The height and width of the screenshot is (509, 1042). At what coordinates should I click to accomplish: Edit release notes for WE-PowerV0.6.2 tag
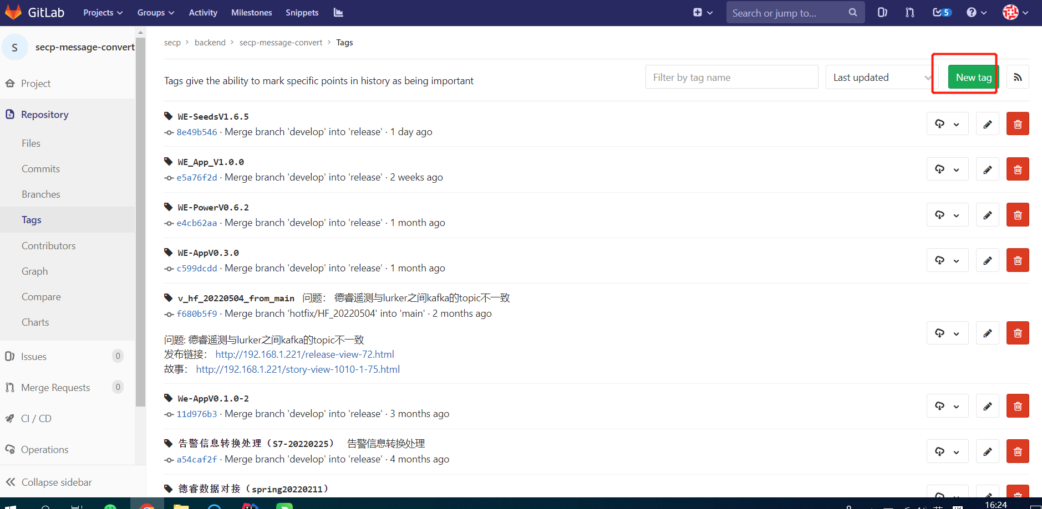(x=988, y=215)
